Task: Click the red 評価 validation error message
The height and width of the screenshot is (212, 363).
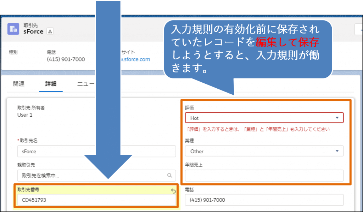Action: click(257, 129)
